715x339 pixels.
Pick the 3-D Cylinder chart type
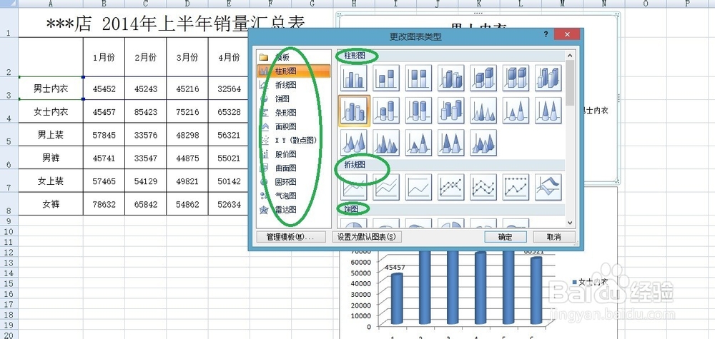pyautogui.click(x=451, y=110)
